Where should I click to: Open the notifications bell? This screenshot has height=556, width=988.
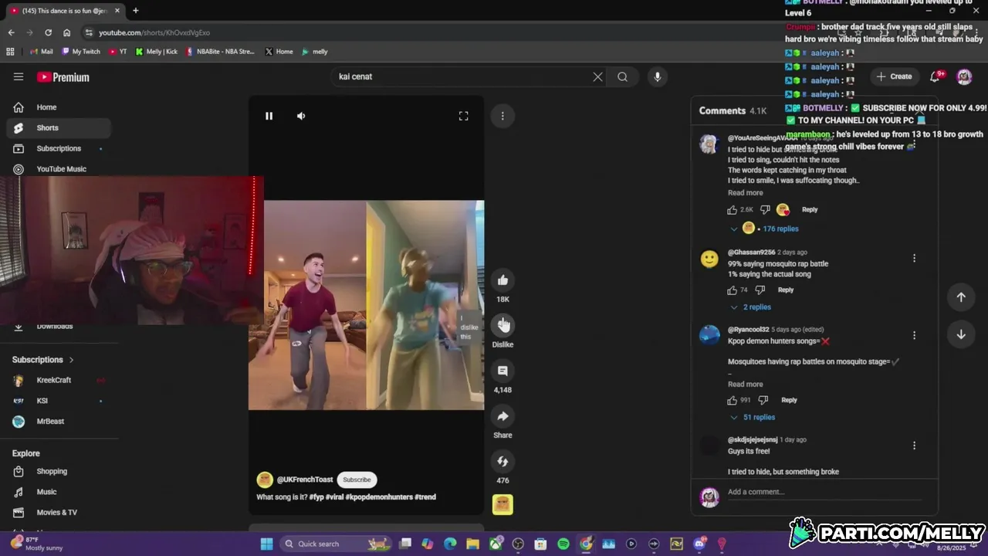pos(936,76)
